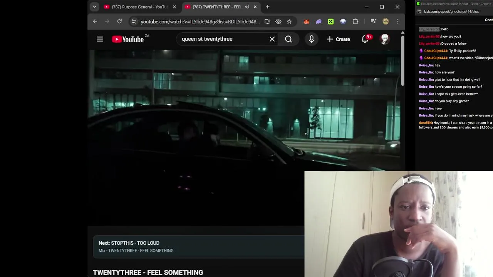Click the playing video to pause
Screen dimensions: 493x277
point(244,137)
